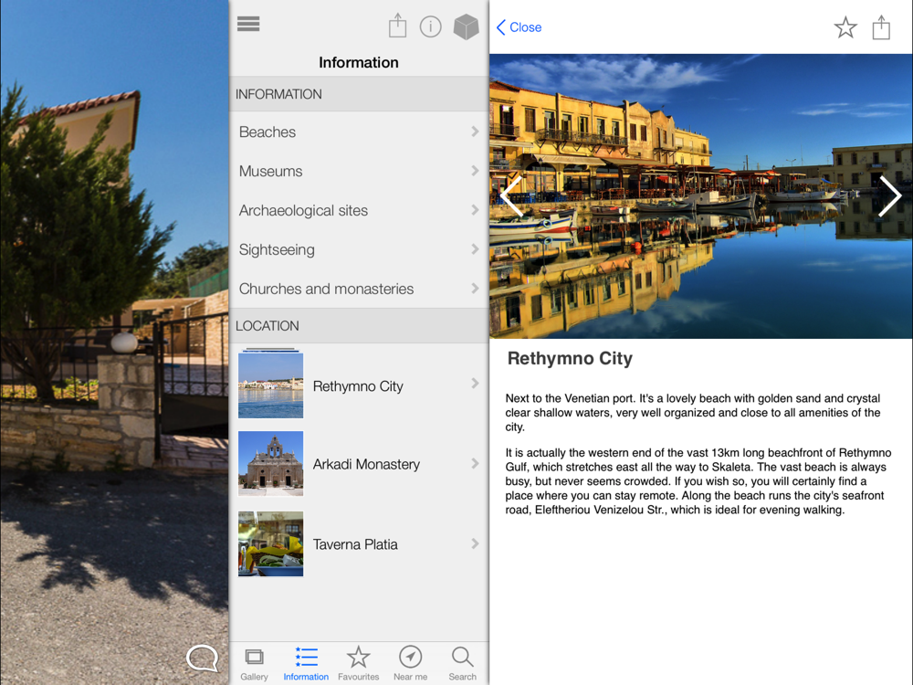Tap the Arkadi Monastery thumbnail image
913x685 pixels.
(271, 464)
